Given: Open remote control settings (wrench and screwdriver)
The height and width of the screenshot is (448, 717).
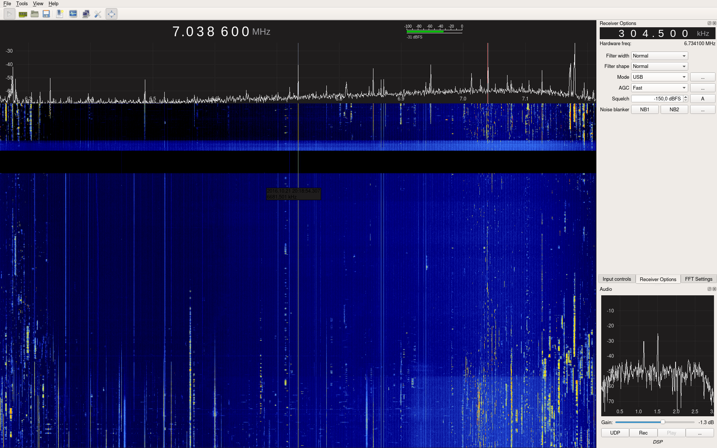Looking at the screenshot, I should [98, 14].
